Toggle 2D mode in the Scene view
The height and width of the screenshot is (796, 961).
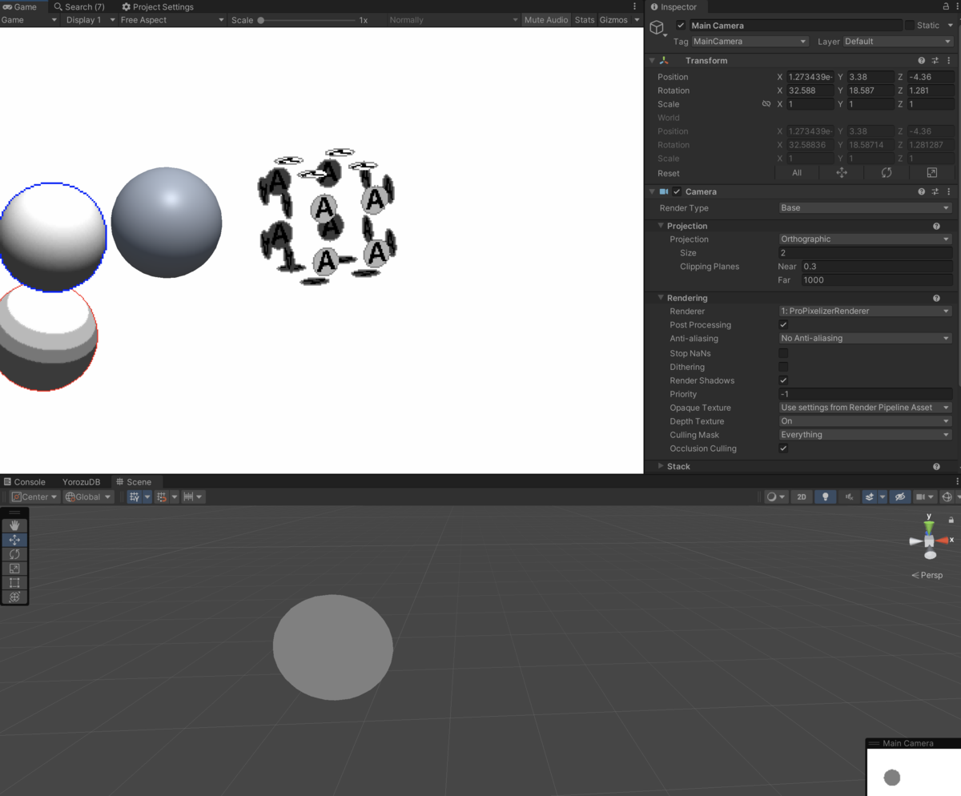[x=802, y=496]
